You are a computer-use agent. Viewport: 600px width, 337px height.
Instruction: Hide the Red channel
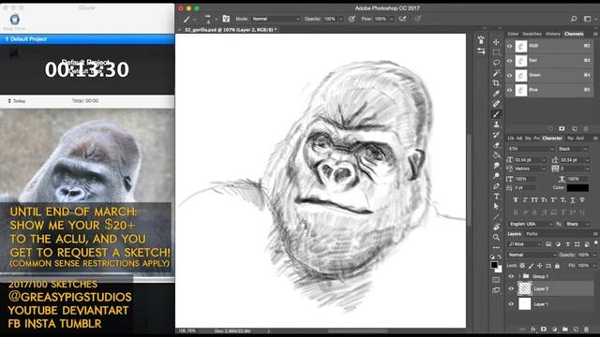click(x=509, y=61)
